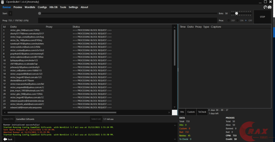
Task: Open the Select List wordlist picker
Action: click(x=96, y=119)
